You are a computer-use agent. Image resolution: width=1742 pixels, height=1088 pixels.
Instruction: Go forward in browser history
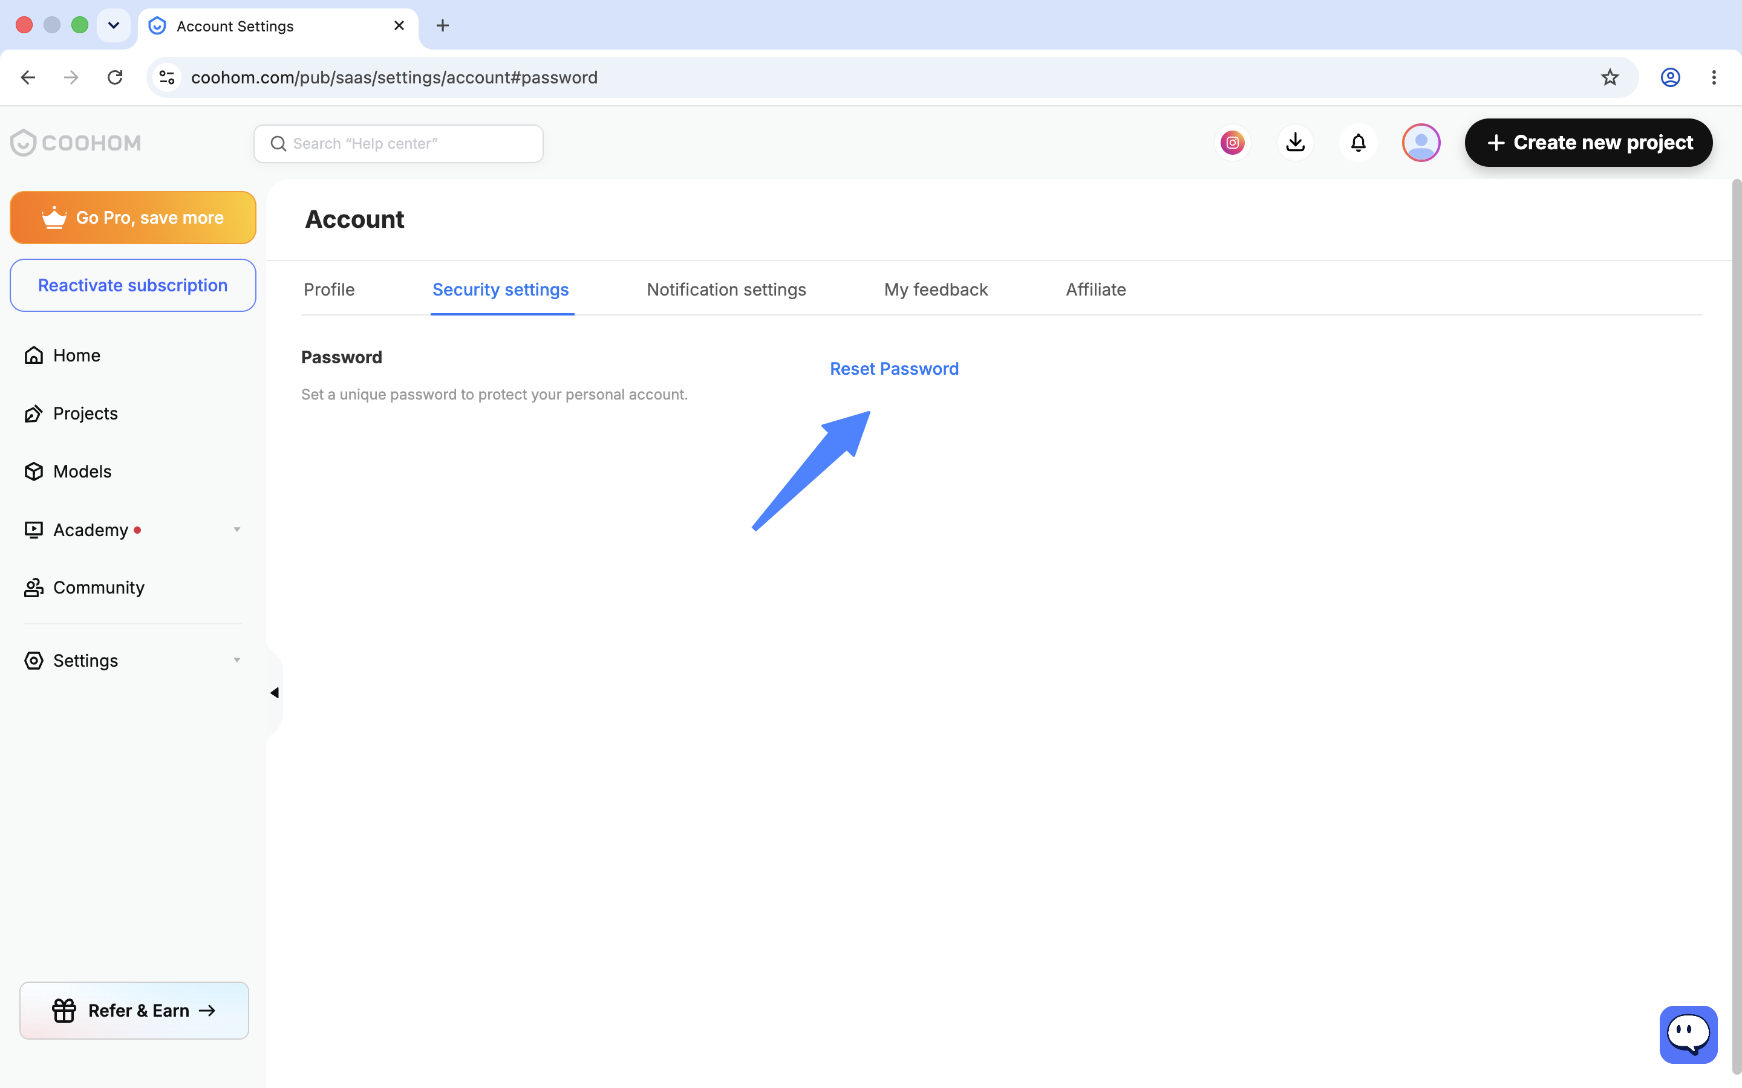point(71,78)
